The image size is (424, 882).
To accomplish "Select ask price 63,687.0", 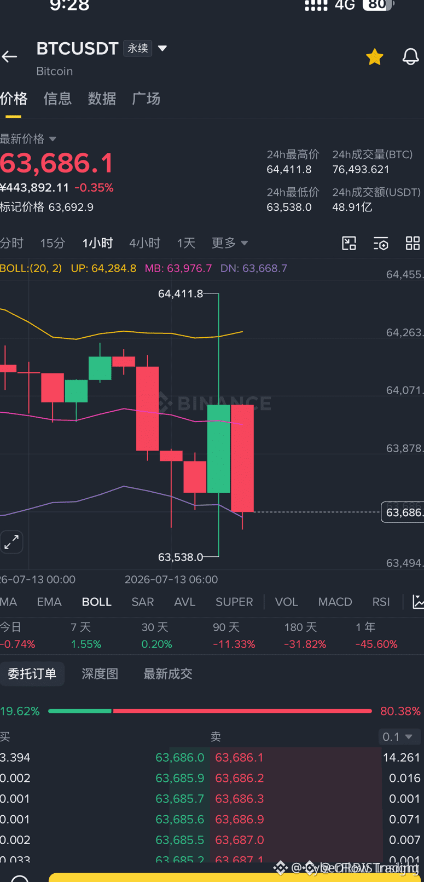I will 240,840.
